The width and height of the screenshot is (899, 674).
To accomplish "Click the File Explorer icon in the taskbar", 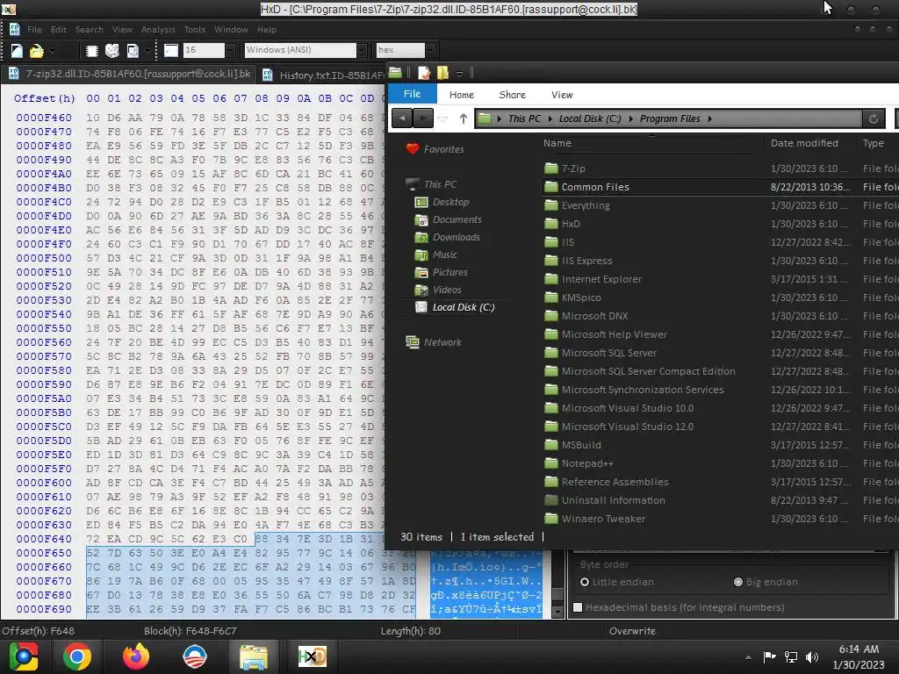I will [253, 656].
